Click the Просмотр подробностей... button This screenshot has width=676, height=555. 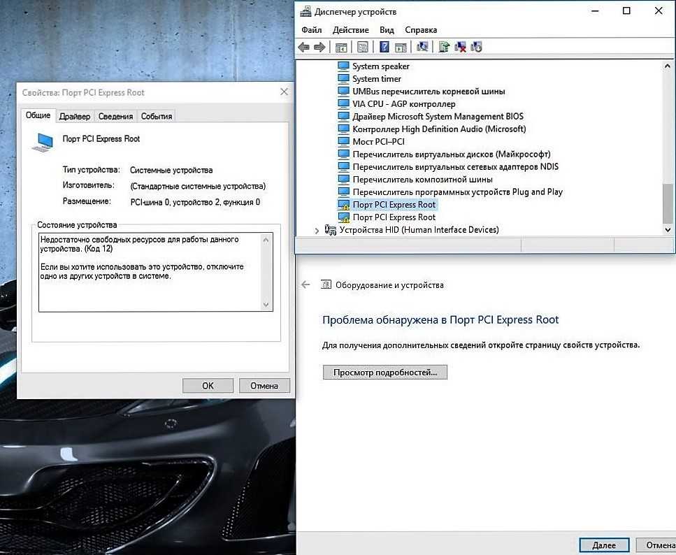pos(385,372)
